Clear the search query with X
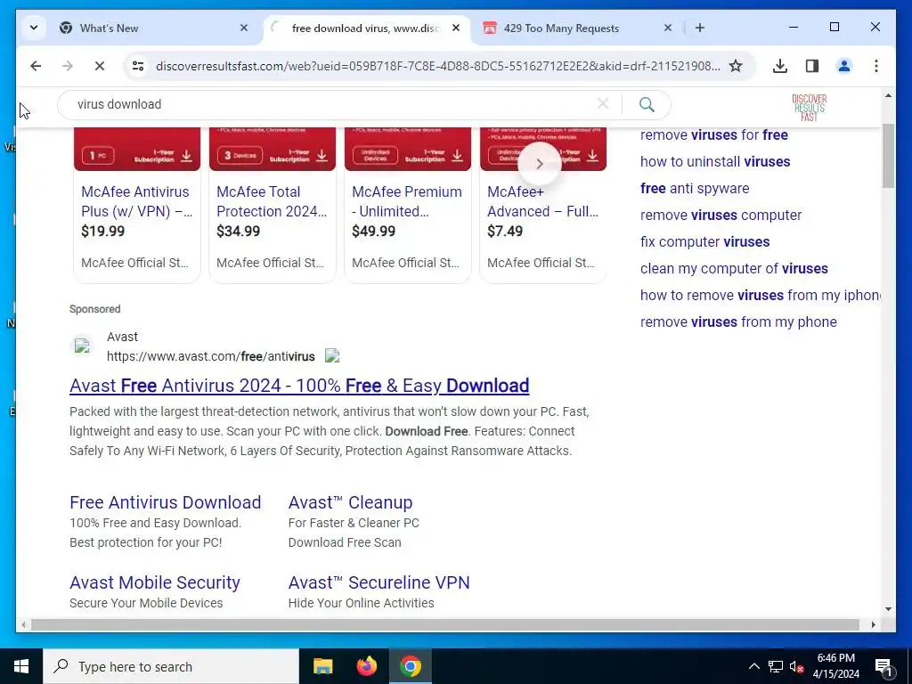The height and width of the screenshot is (684, 912). tap(603, 104)
